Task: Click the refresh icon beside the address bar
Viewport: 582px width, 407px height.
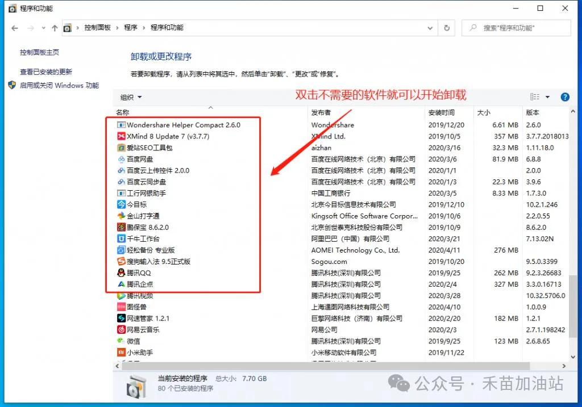Action: coord(447,27)
